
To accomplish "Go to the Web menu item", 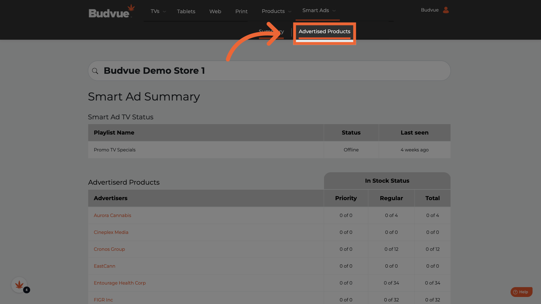I will click(x=215, y=12).
